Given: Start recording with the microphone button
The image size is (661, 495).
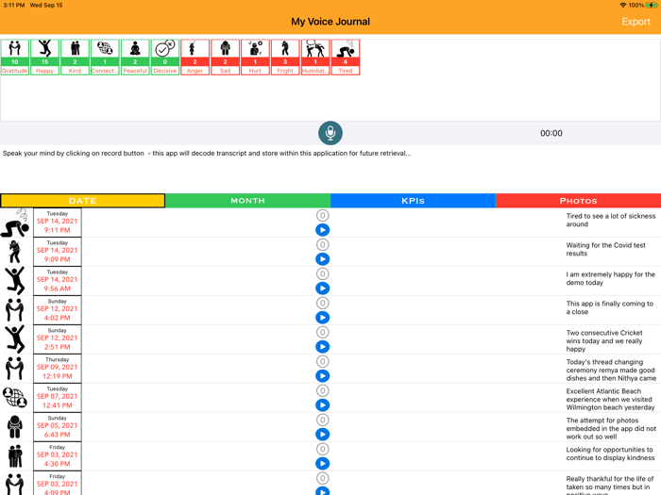Looking at the screenshot, I should (330, 133).
